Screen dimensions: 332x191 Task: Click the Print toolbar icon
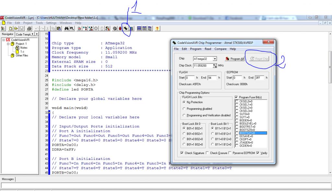coord(29,29)
